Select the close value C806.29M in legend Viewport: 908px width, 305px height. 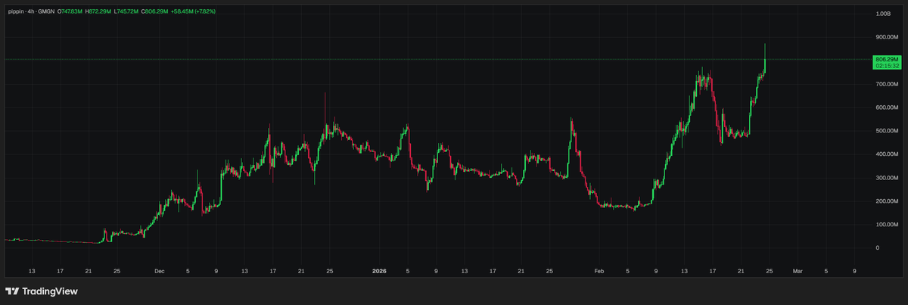(x=156, y=12)
